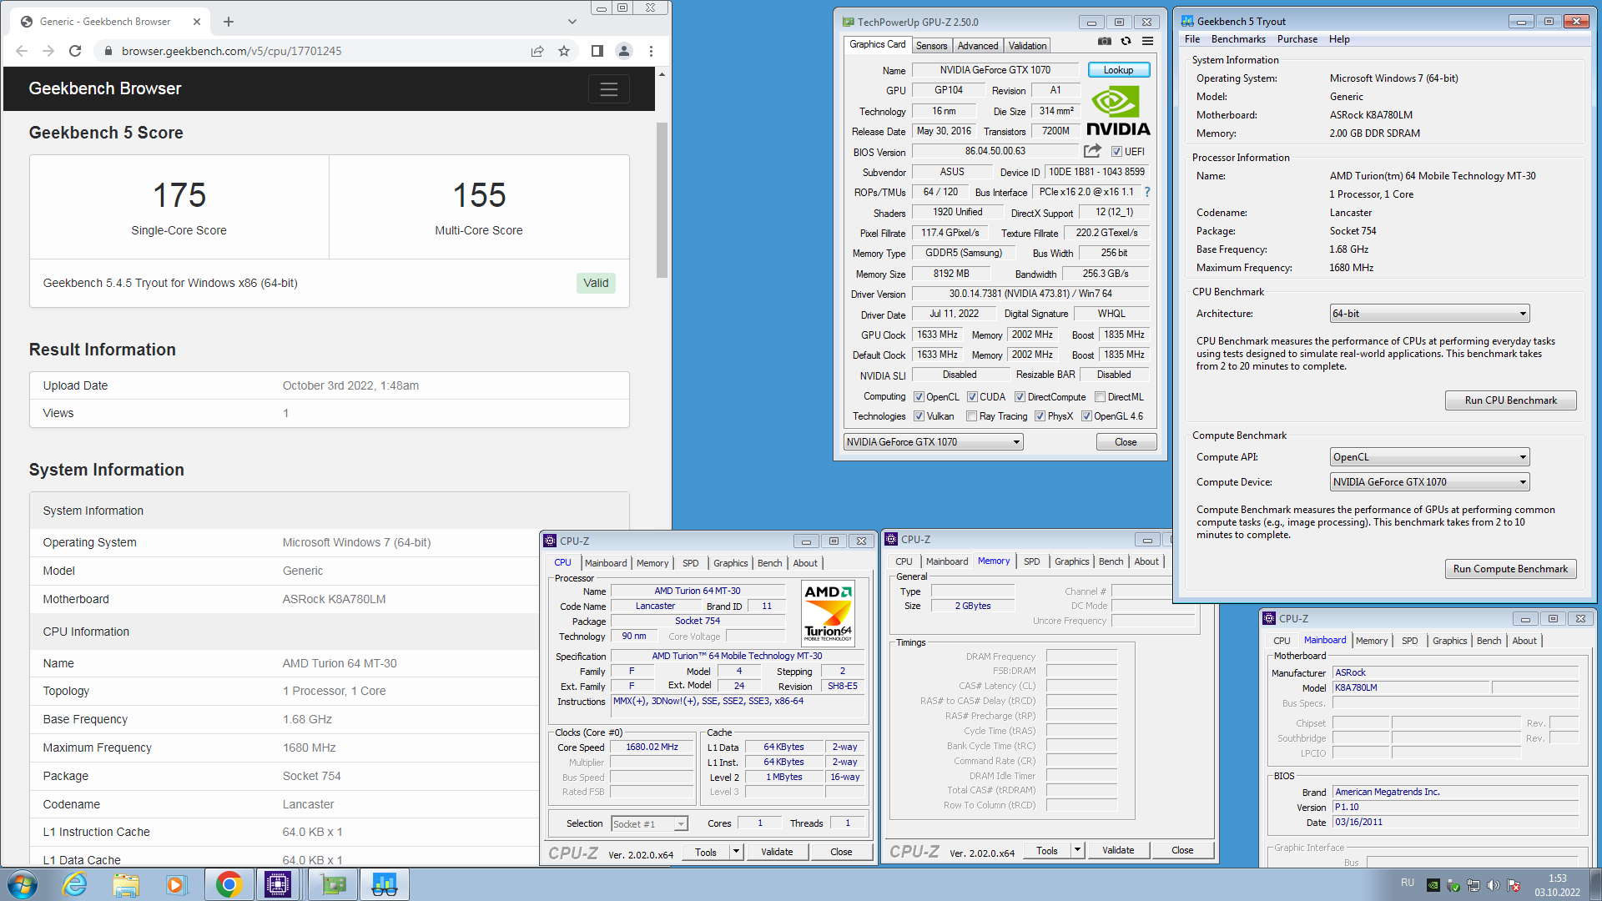Open Windows Media Player from the taskbar
The image size is (1602, 901).
(175, 884)
